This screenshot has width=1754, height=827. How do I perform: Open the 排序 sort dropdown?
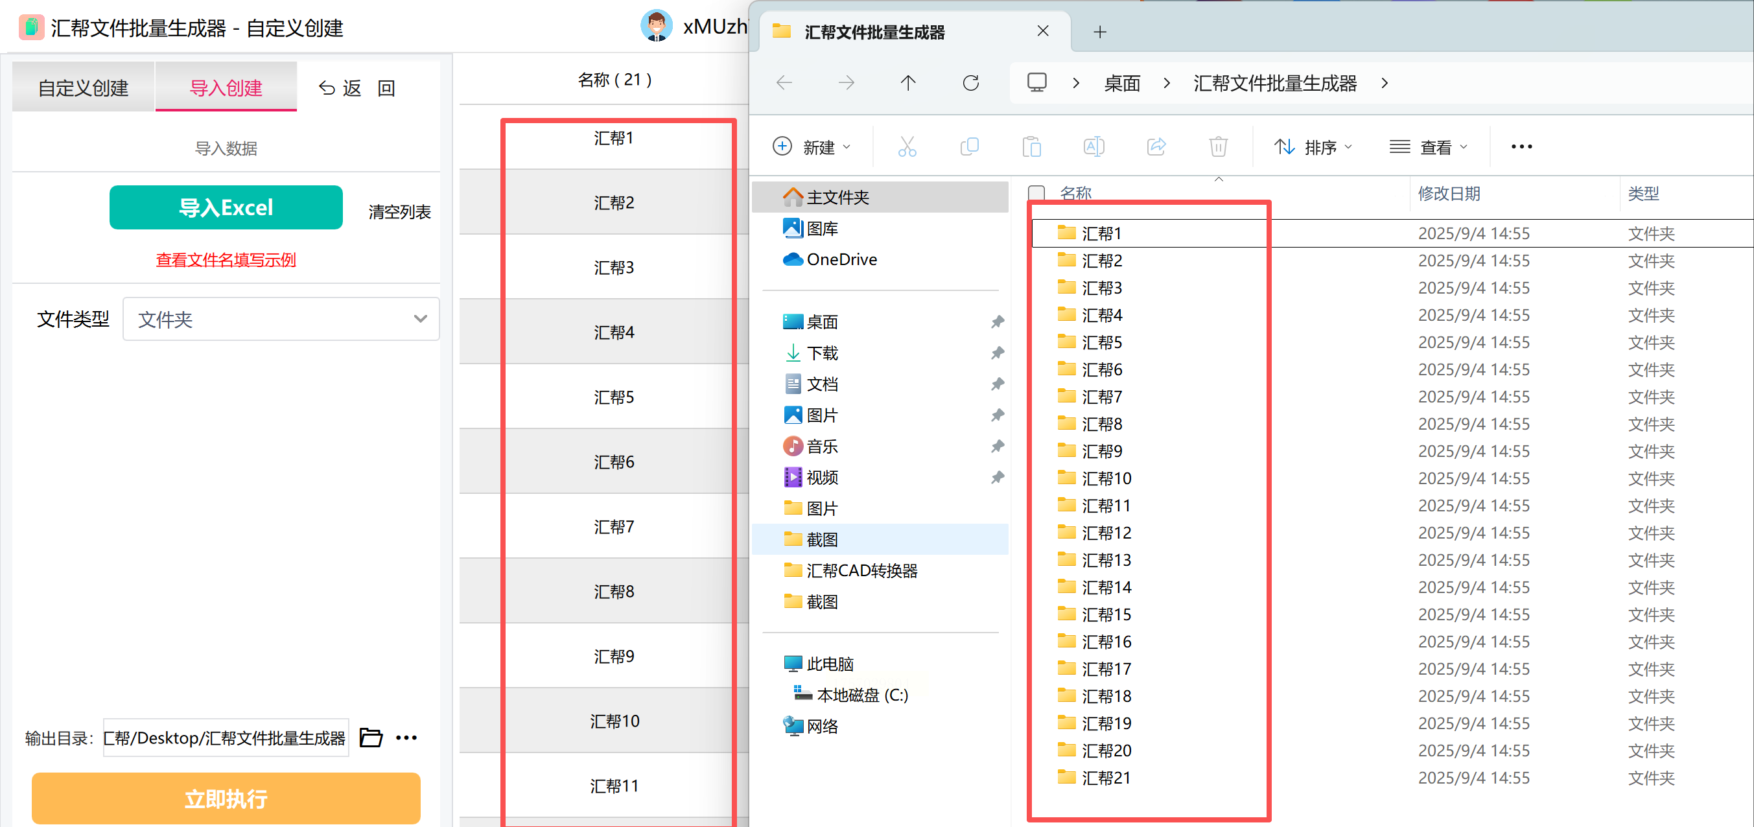[x=1313, y=146]
